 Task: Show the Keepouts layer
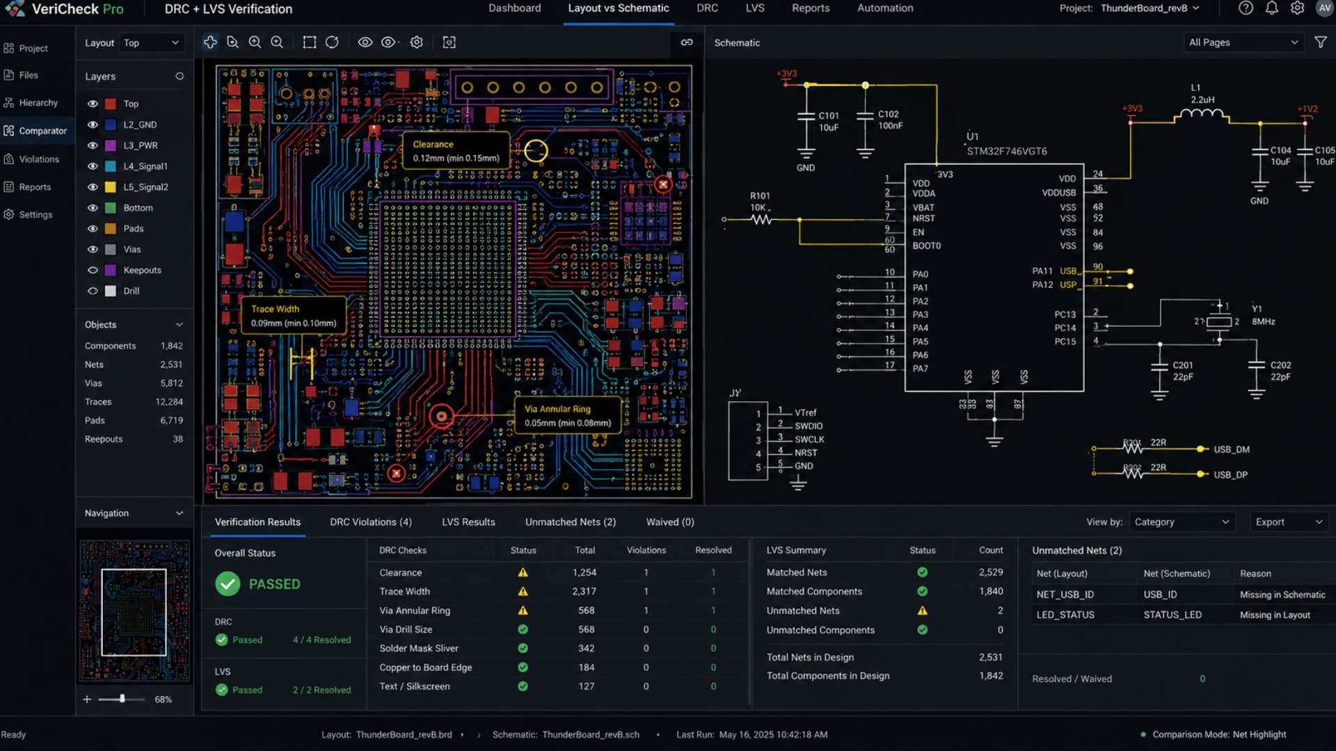click(93, 270)
